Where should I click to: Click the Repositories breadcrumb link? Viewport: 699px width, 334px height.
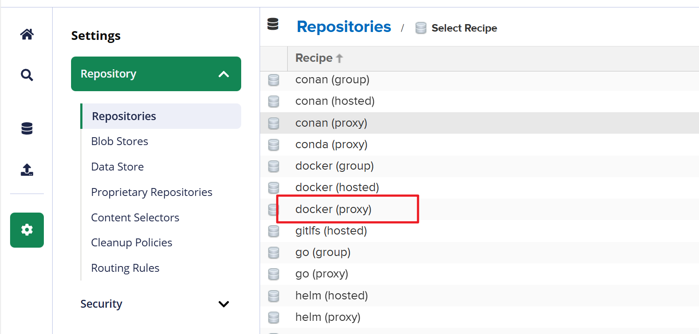coord(343,27)
